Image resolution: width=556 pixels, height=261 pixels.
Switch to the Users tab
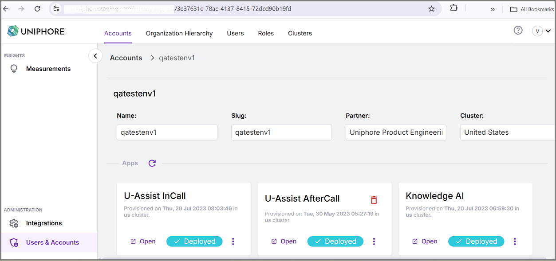(235, 33)
